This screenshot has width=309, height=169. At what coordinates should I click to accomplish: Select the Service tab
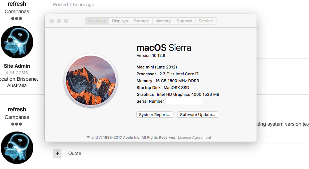point(206,21)
